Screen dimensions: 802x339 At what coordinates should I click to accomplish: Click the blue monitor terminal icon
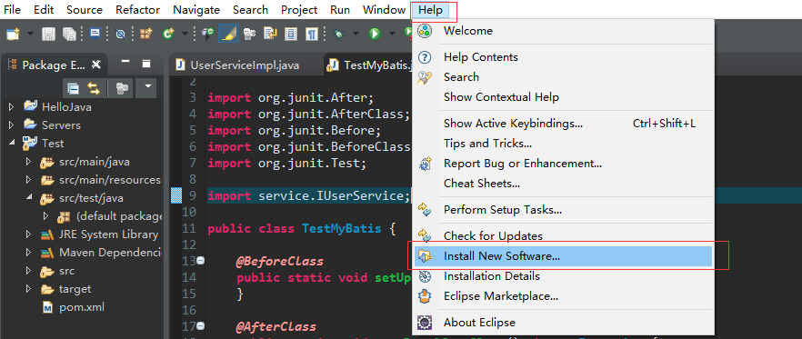95,35
